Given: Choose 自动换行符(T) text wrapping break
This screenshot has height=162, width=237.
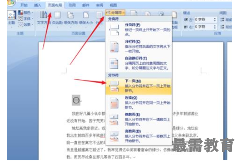Looking at the screenshot, I should (139, 63).
